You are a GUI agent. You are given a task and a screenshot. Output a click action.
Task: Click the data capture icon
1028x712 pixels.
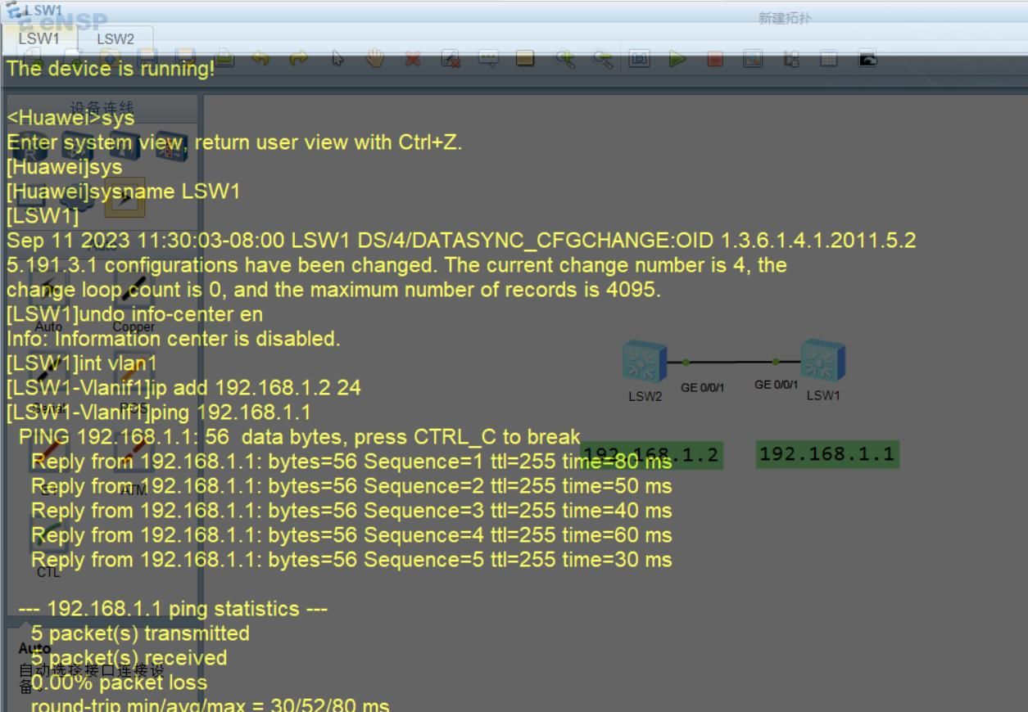[753, 59]
